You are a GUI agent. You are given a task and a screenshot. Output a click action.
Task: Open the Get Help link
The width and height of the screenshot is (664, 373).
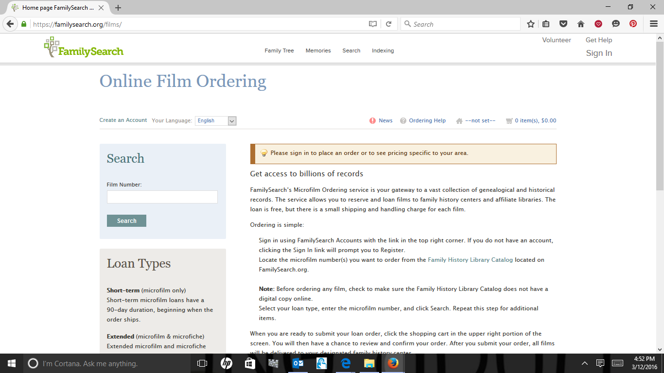click(x=599, y=40)
